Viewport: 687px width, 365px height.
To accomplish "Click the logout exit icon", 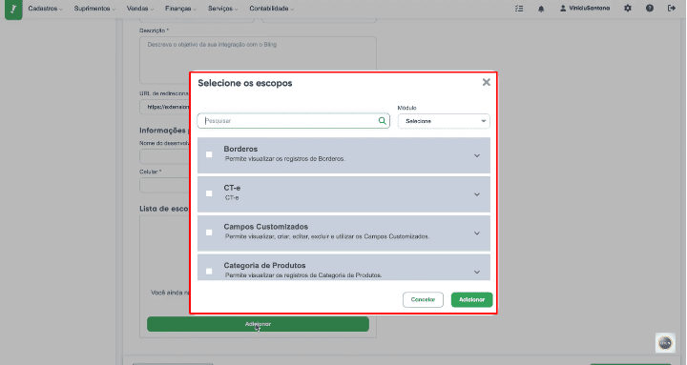I will [x=671, y=9].
